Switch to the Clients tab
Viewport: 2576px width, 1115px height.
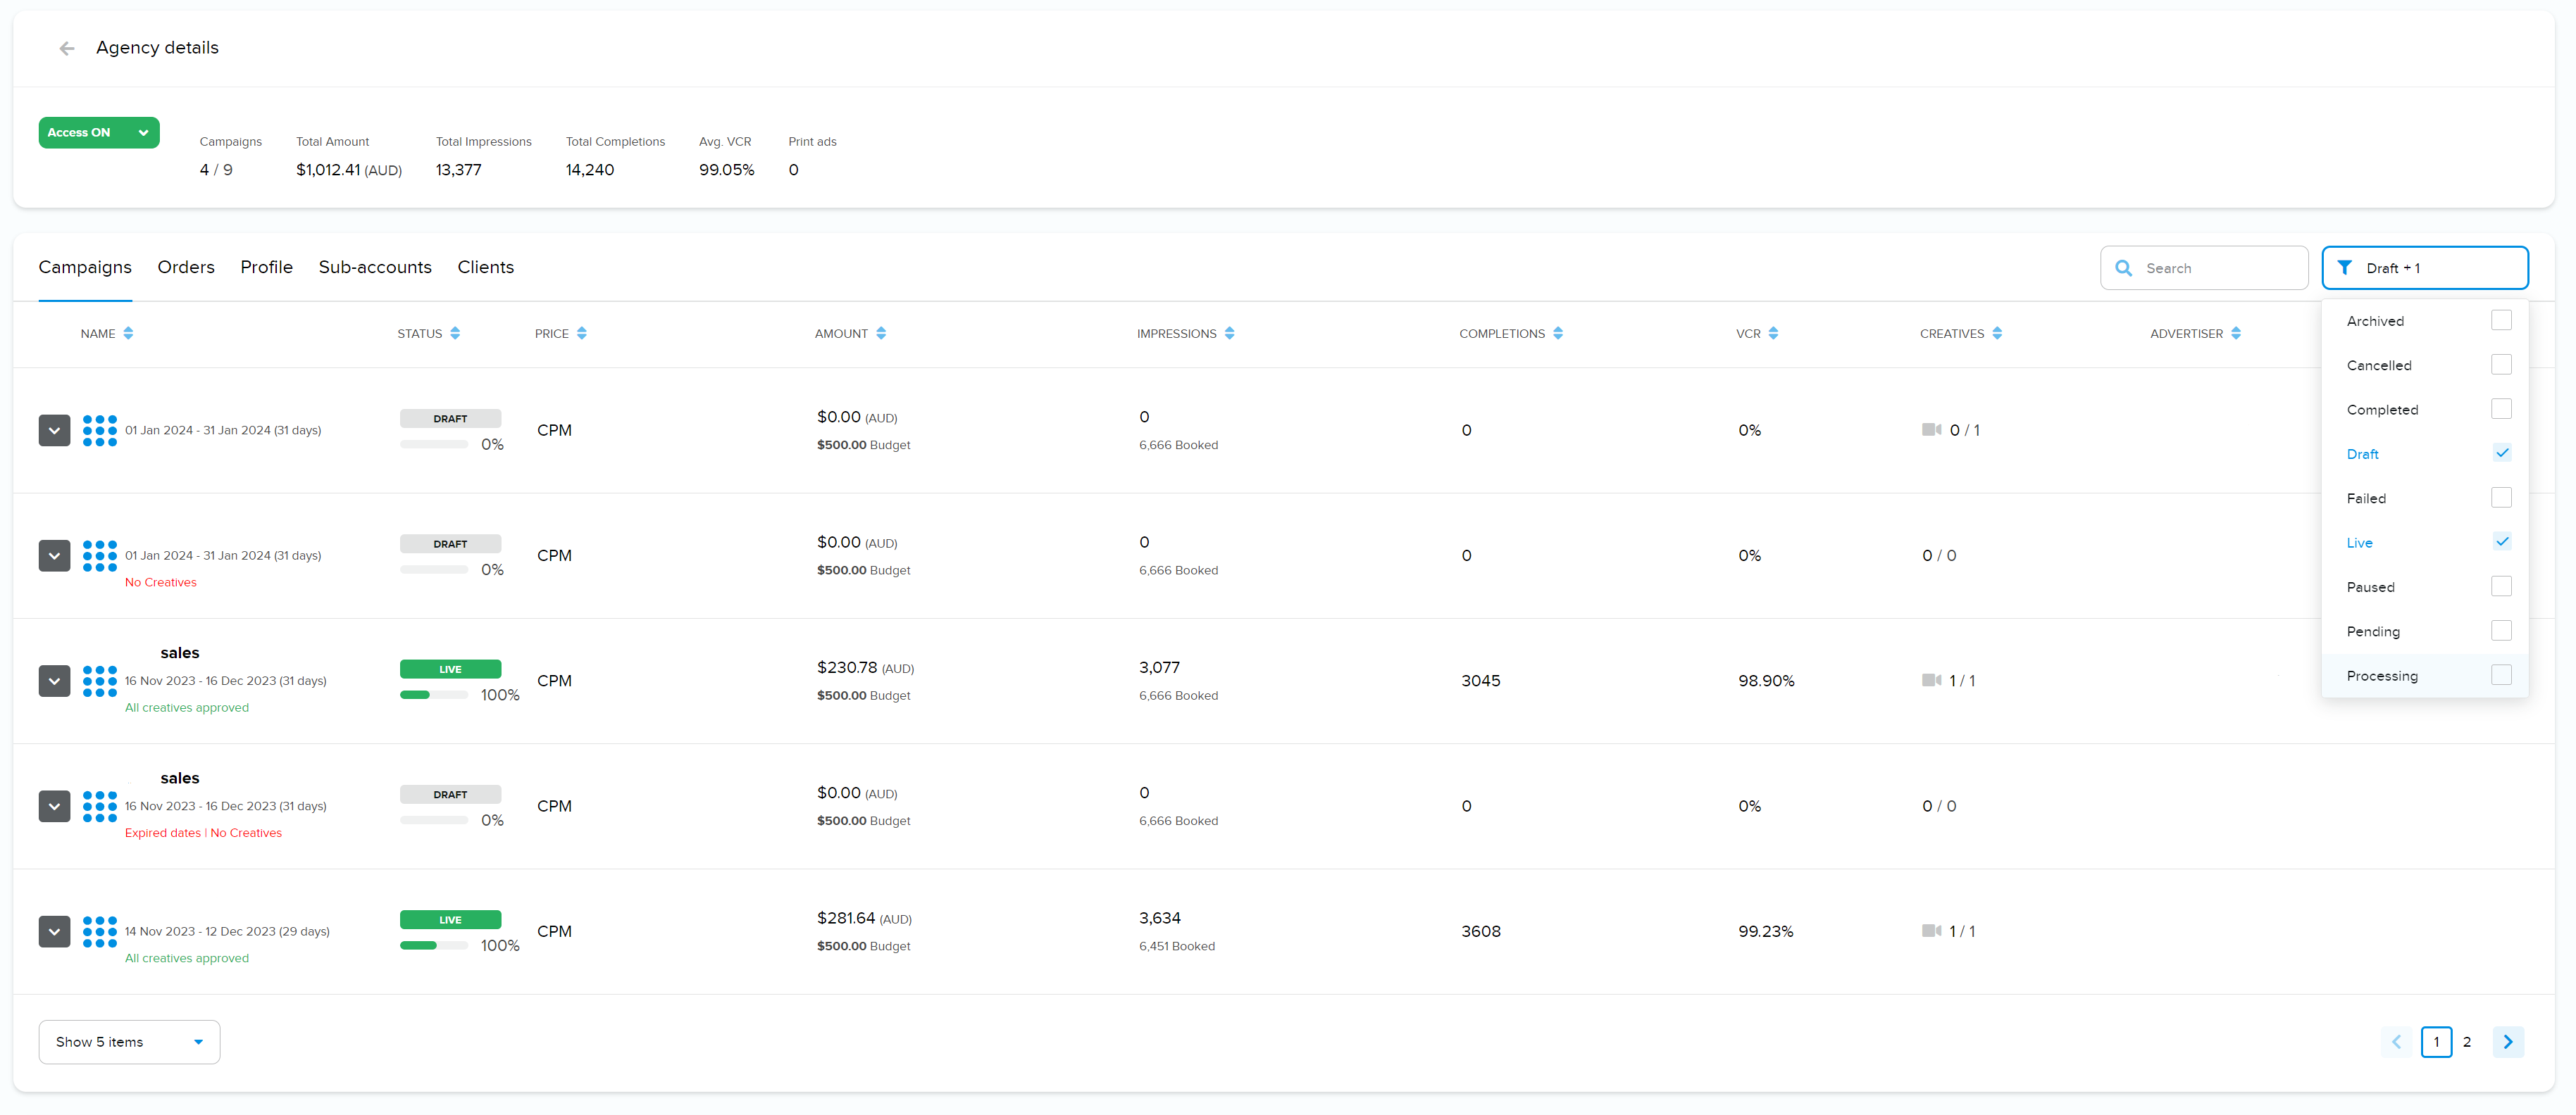point(486,267)
